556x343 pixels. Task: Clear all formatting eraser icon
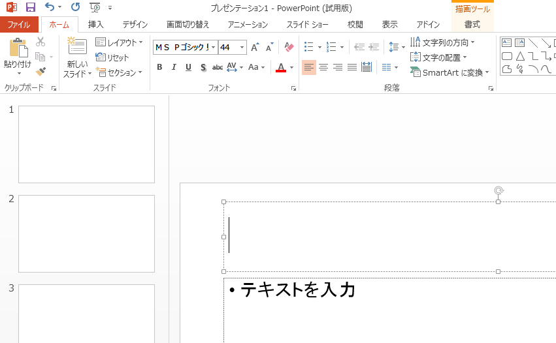coord(289,47)
